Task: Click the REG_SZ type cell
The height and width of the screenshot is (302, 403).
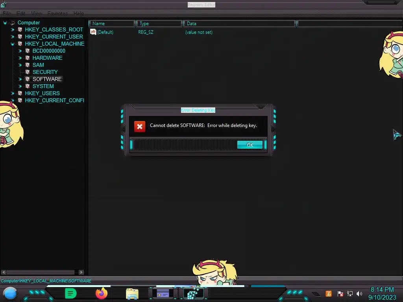Action: tap(146, 32)
